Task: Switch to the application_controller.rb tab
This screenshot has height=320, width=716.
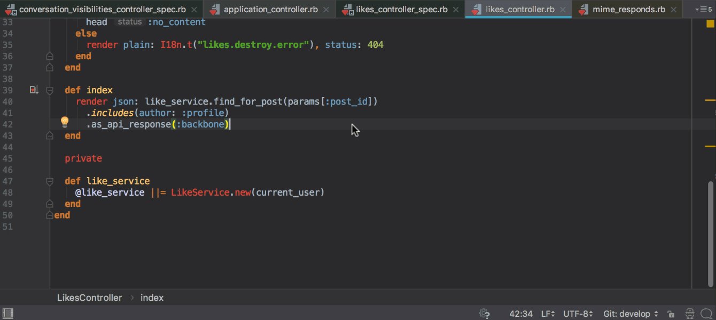Action: coord(269,10)
